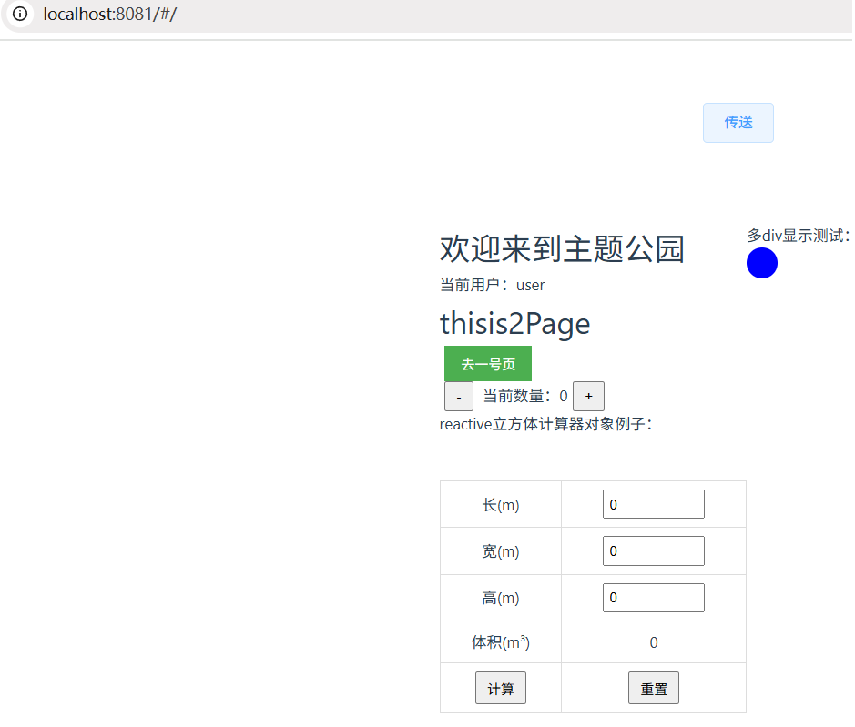Click the thisis2Page heading

pos(514,324)
